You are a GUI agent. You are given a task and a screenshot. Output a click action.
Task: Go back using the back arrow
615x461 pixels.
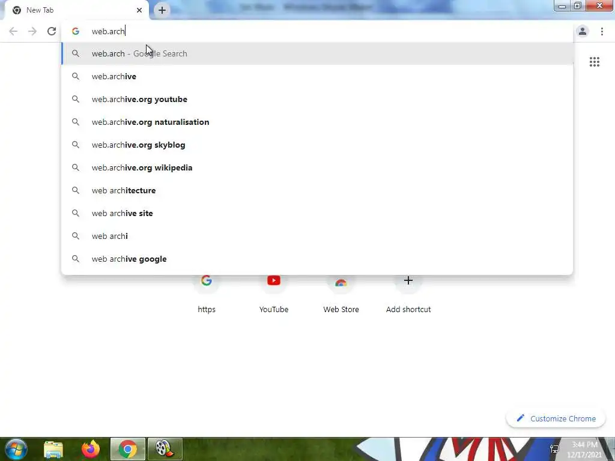coord(13,31)
